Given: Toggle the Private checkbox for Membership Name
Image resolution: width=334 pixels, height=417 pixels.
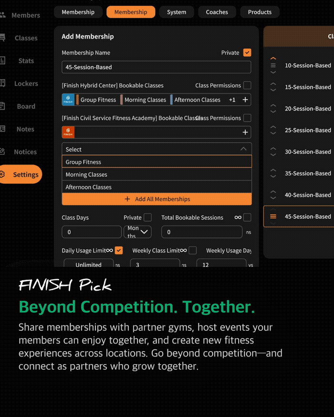Looking at the screenshot, I should (x=247, y=52).
